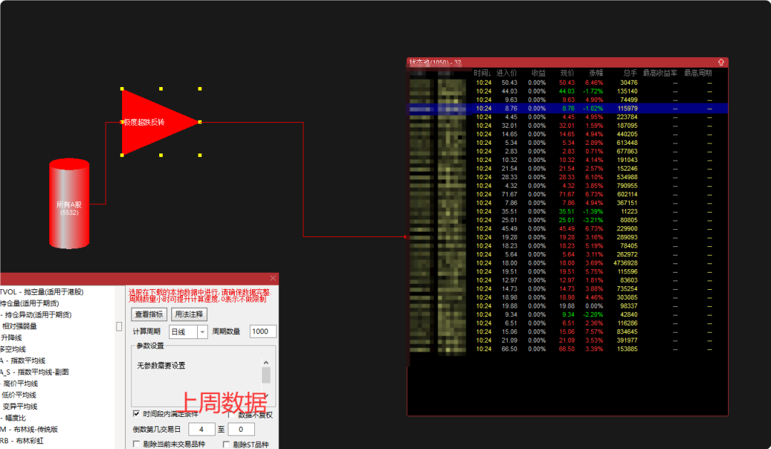Select 相对强弱量 in indicator list
Image resolution: width=771 pixels, height=449 pixels.
point(19,326)
